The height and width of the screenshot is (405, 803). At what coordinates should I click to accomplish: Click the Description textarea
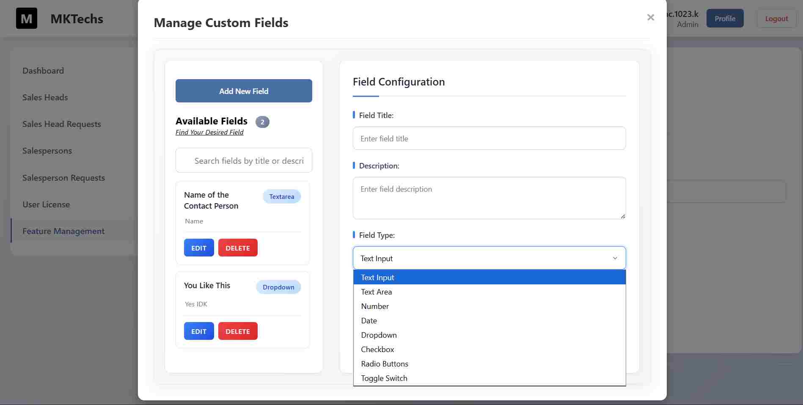(x=489, y=198)
